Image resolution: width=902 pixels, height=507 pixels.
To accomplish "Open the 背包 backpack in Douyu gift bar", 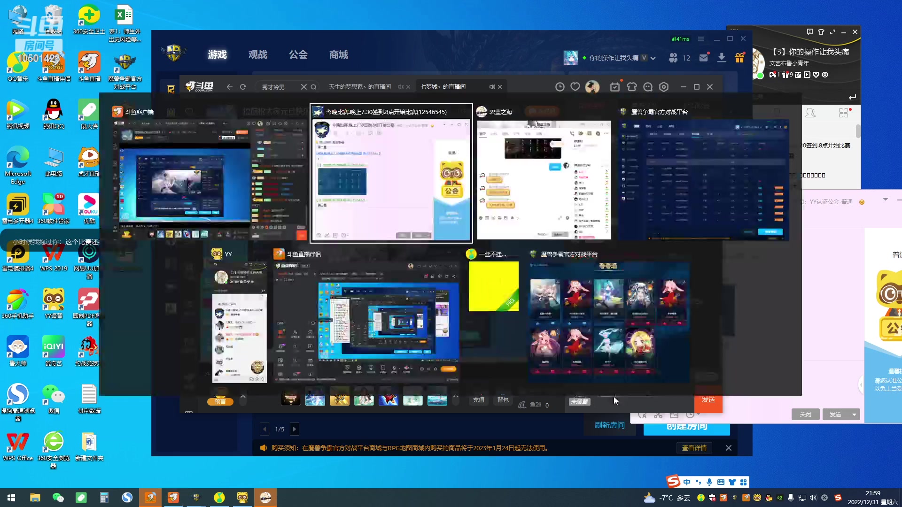I will (x=503, y=400).
